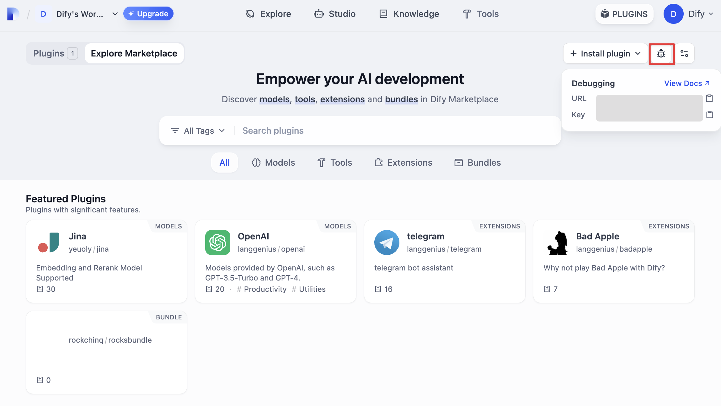Click the bug debugging icon
Screen dimensions: 721x406
tap(661, 54)
